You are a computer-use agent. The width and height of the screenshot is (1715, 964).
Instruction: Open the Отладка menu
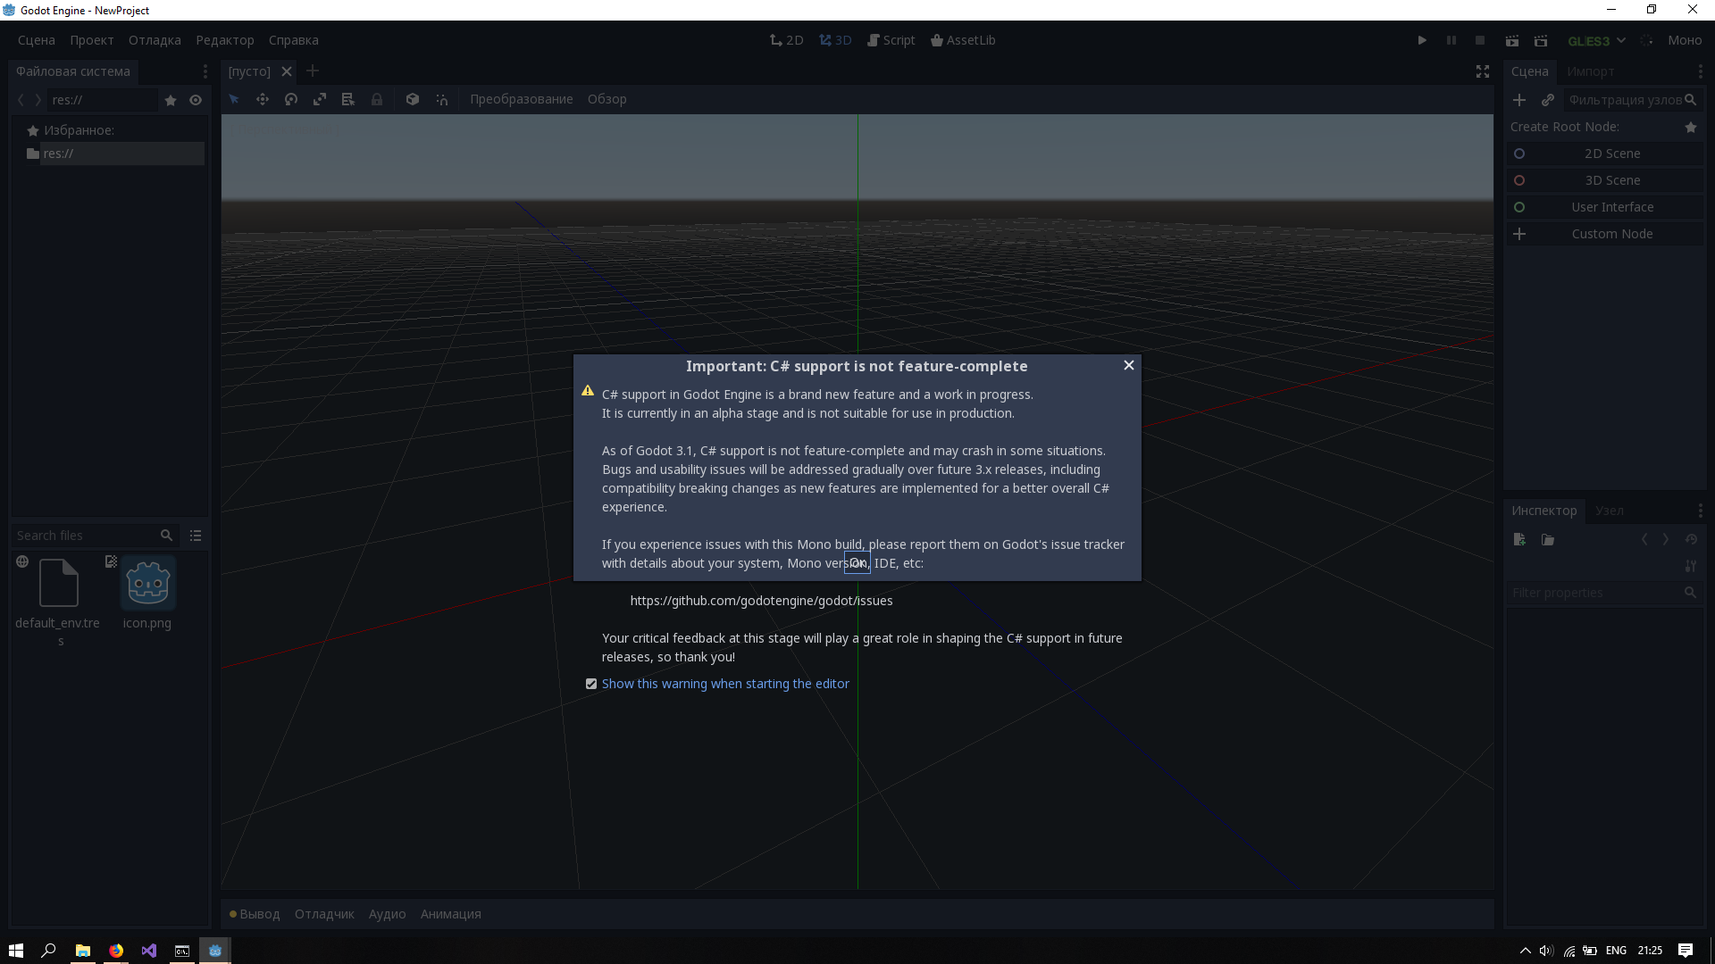[x=154, y=40]
